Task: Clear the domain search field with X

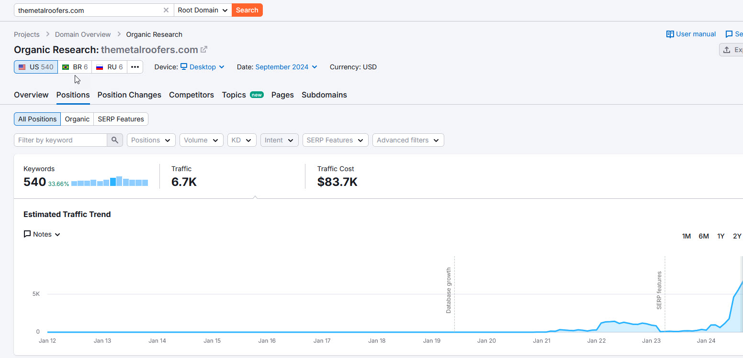Action: [166, 10]
